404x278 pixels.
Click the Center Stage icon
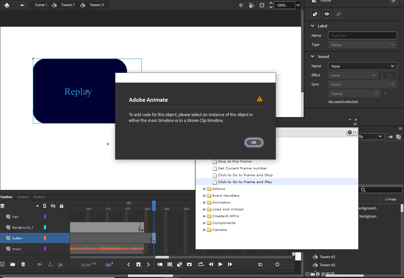241,5
